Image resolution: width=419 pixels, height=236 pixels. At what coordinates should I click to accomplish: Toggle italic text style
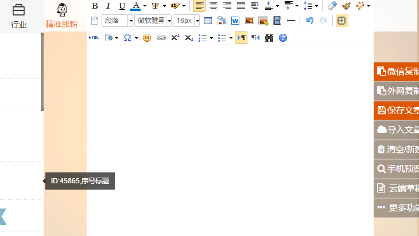(x=108, y=6)
